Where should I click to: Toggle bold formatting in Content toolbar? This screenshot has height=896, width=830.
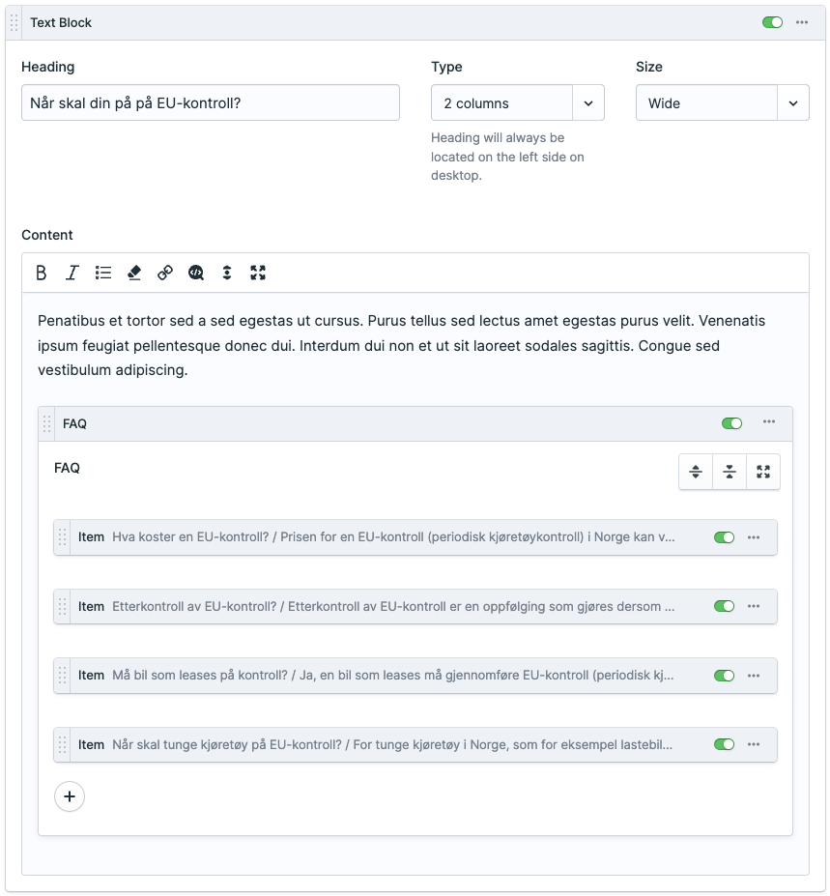[42, 273]
